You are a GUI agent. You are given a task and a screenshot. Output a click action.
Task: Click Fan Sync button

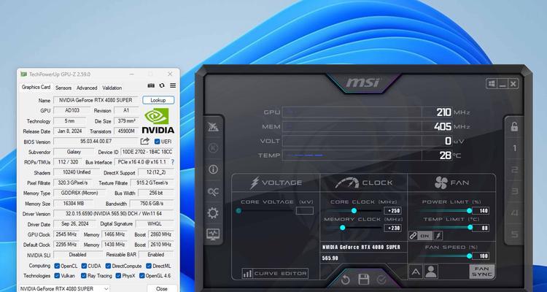(x=482, y=272)
